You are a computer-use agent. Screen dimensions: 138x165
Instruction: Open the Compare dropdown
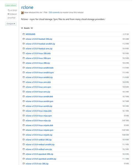(11, 24)
